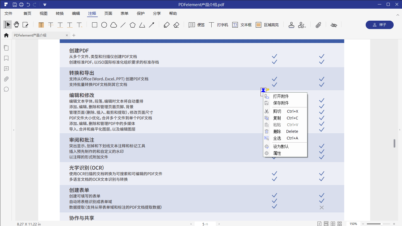Open the 编辑 ribbon tab
The width and height of the screenshot is (402, 226).
[76, 13]
